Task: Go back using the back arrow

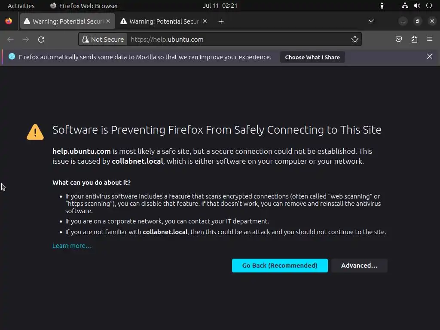Action: point(10,39)
